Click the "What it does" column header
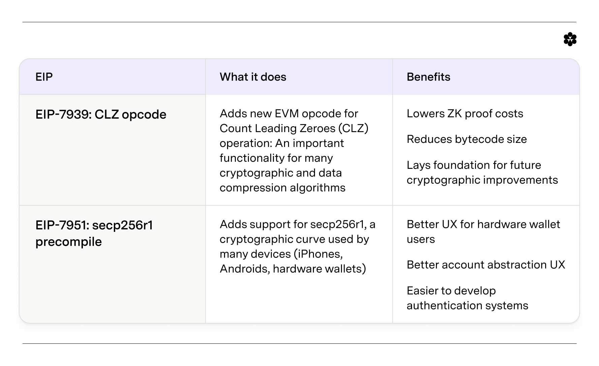 tap(253, 77)
